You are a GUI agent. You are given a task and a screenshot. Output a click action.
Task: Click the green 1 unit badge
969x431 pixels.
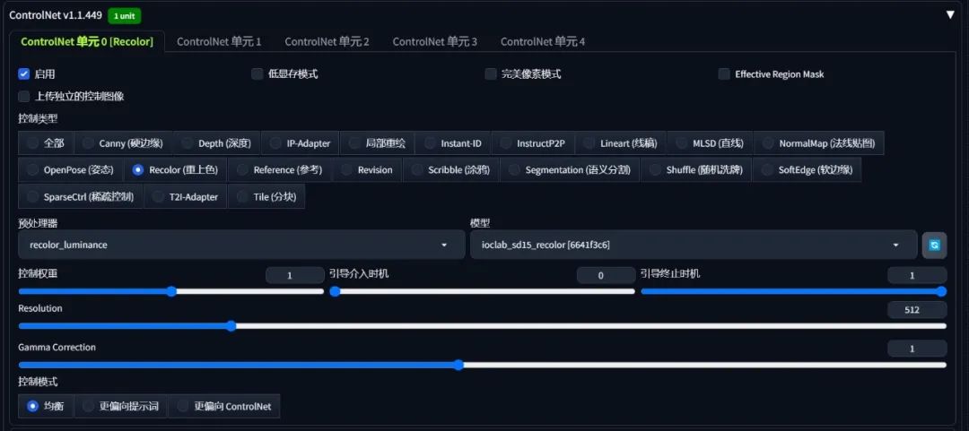[x=124, y=15]
